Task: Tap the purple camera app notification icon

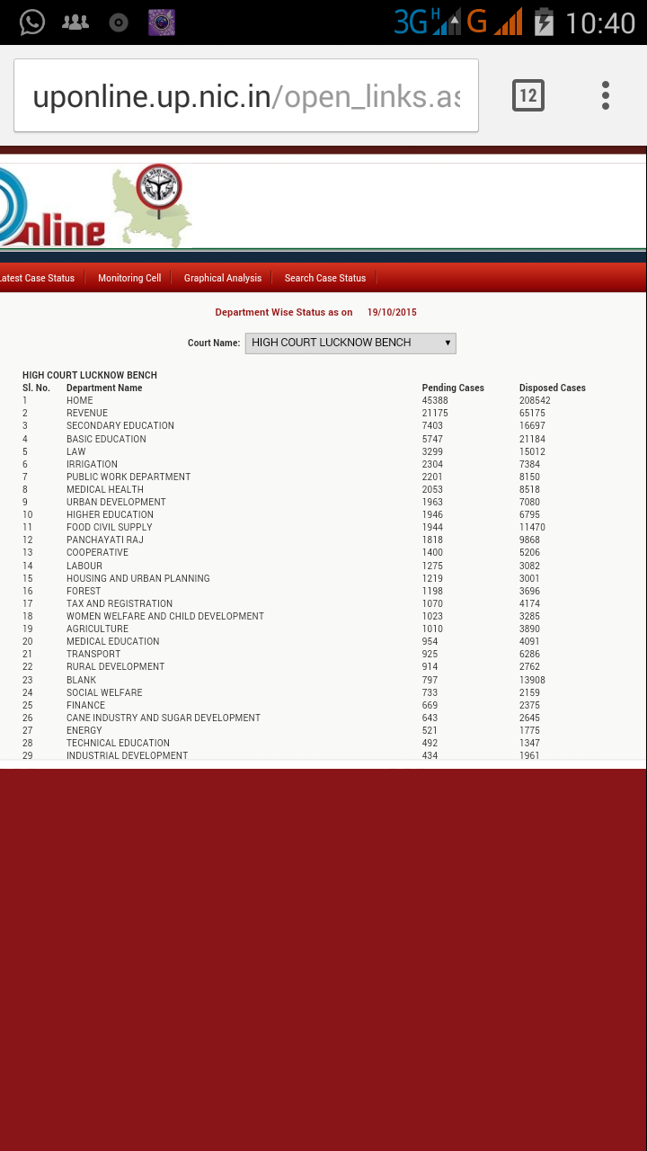Action: (x=162, y=22)
